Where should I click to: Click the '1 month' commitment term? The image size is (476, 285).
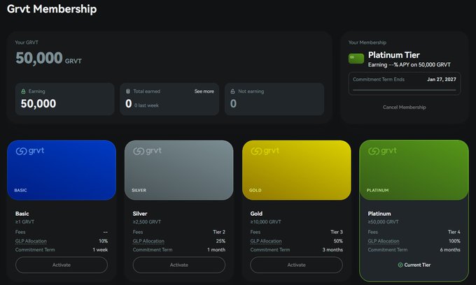click(x=216, y=250)
